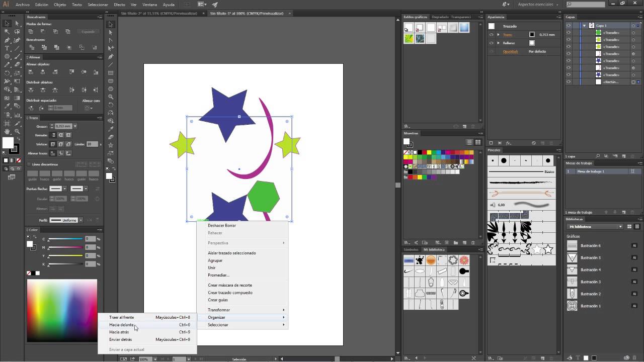Select the Magic Wand tool
The height and width of the screenshot is (362, 644).
coord(7,32)
